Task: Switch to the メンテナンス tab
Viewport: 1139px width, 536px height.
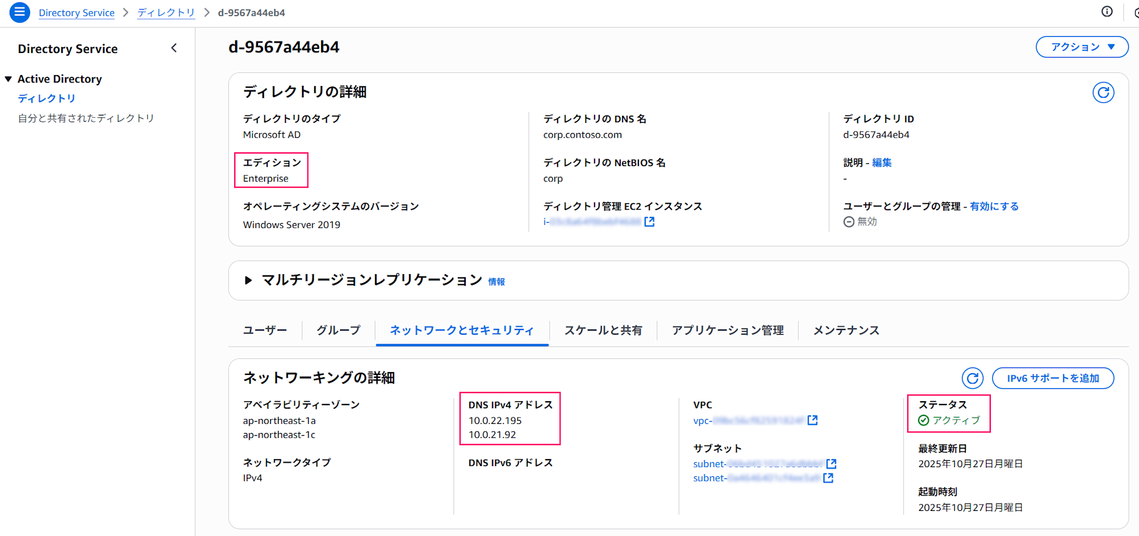Action: pos(846,330)
